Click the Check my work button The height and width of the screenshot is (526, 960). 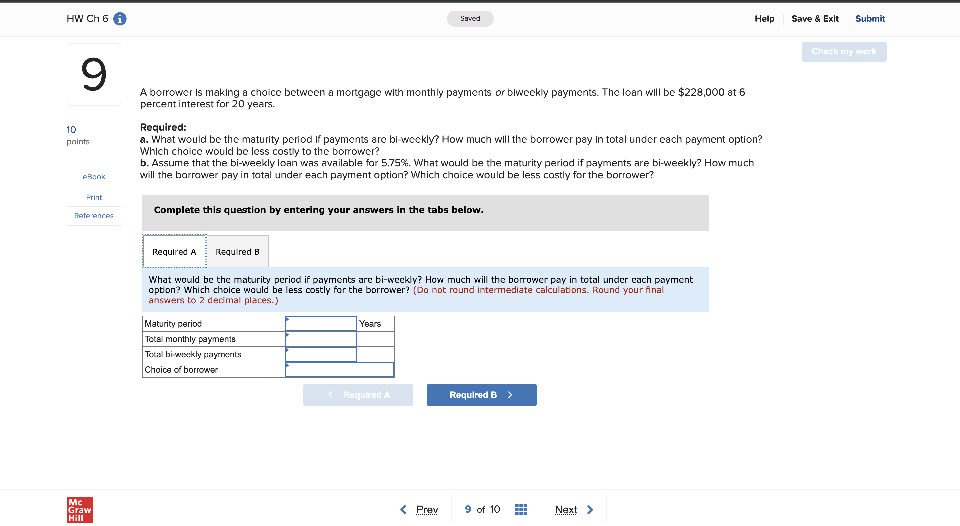click(x=843, y=51)
